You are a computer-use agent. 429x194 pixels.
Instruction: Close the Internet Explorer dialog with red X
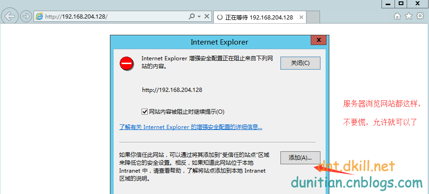point(319,40)
